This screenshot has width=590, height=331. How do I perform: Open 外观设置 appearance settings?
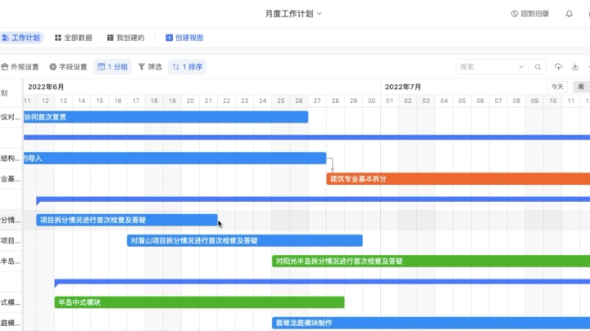click(20, 67)
